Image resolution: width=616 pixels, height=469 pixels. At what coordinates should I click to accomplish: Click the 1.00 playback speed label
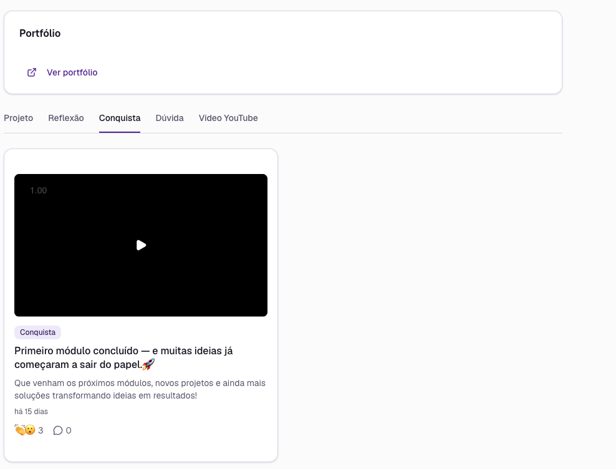click(39, 190)
